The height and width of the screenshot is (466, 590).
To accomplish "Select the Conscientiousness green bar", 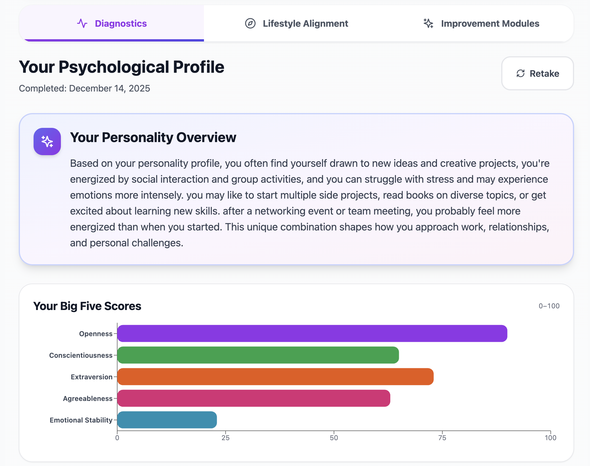I will click(x=257, y=355).
